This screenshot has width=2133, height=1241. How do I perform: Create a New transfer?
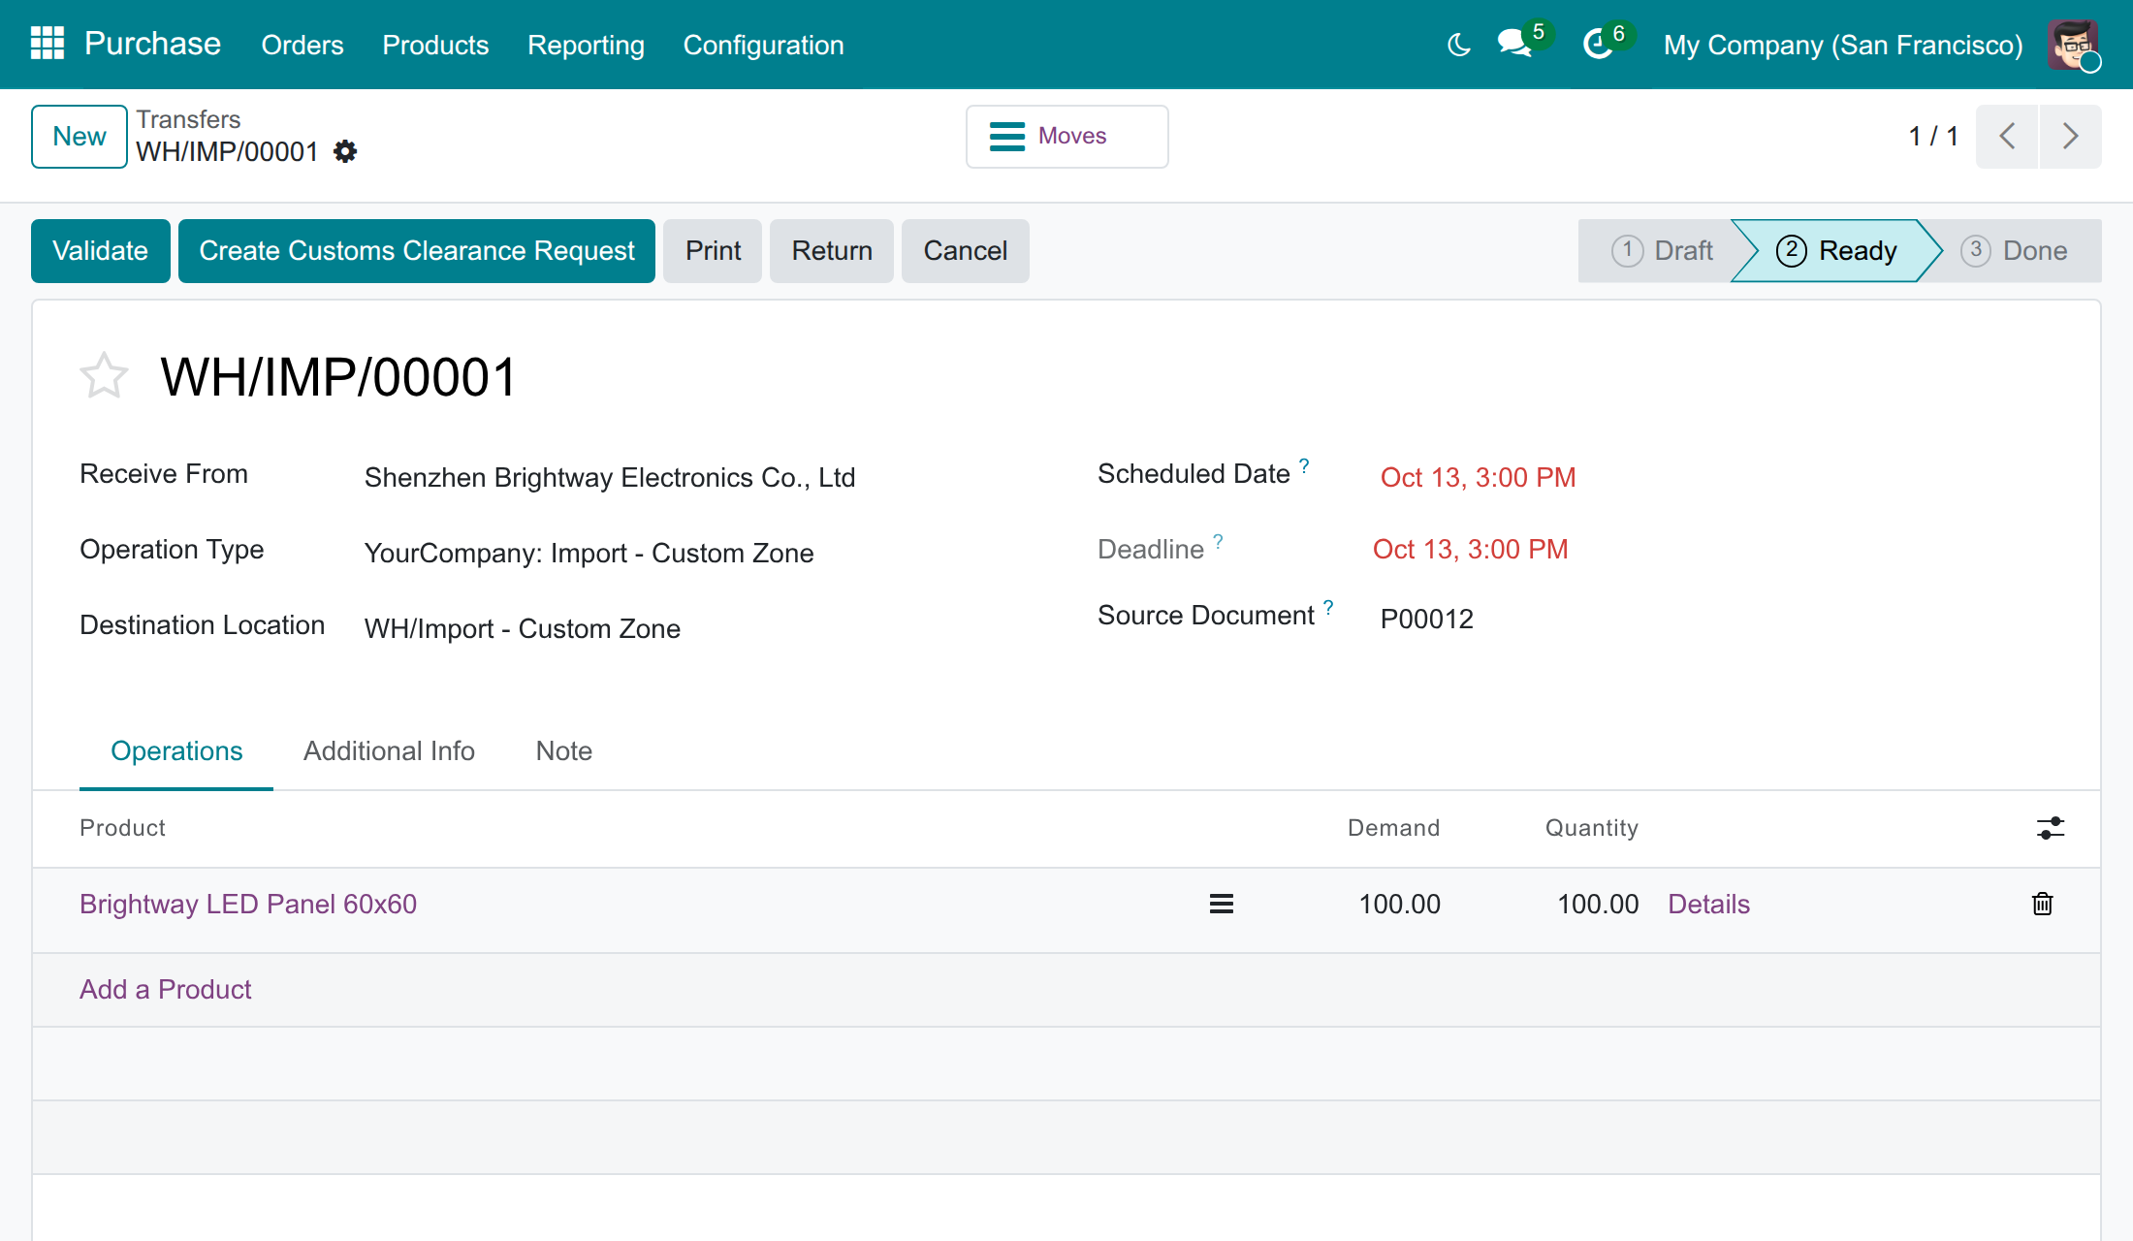(80, 137)
